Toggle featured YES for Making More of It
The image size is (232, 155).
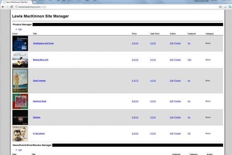click(190, 60)
